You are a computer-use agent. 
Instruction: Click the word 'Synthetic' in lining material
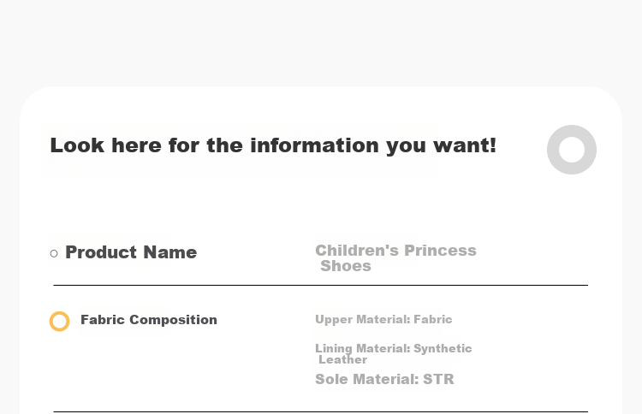443,348
